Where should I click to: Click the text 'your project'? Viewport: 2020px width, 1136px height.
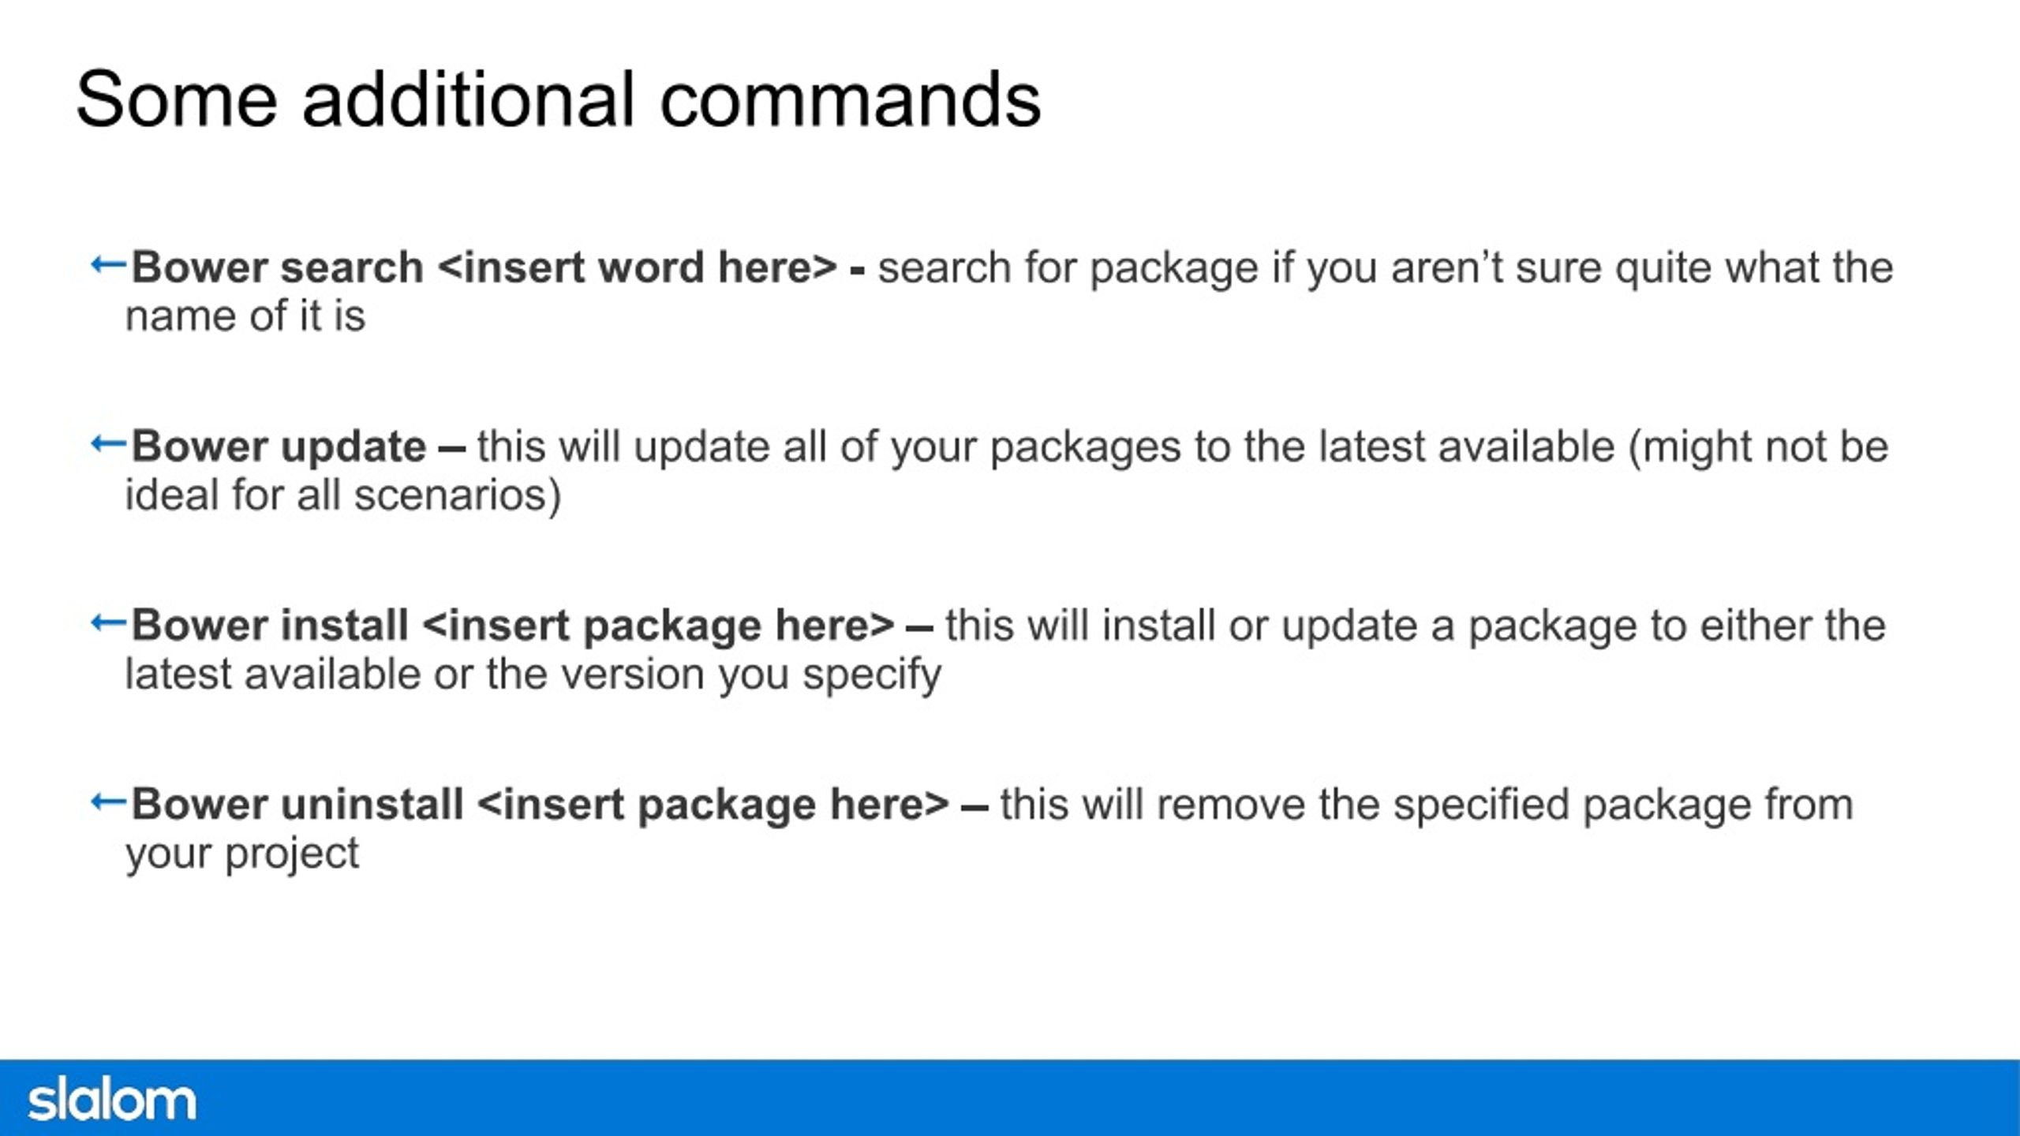point(242,855)
